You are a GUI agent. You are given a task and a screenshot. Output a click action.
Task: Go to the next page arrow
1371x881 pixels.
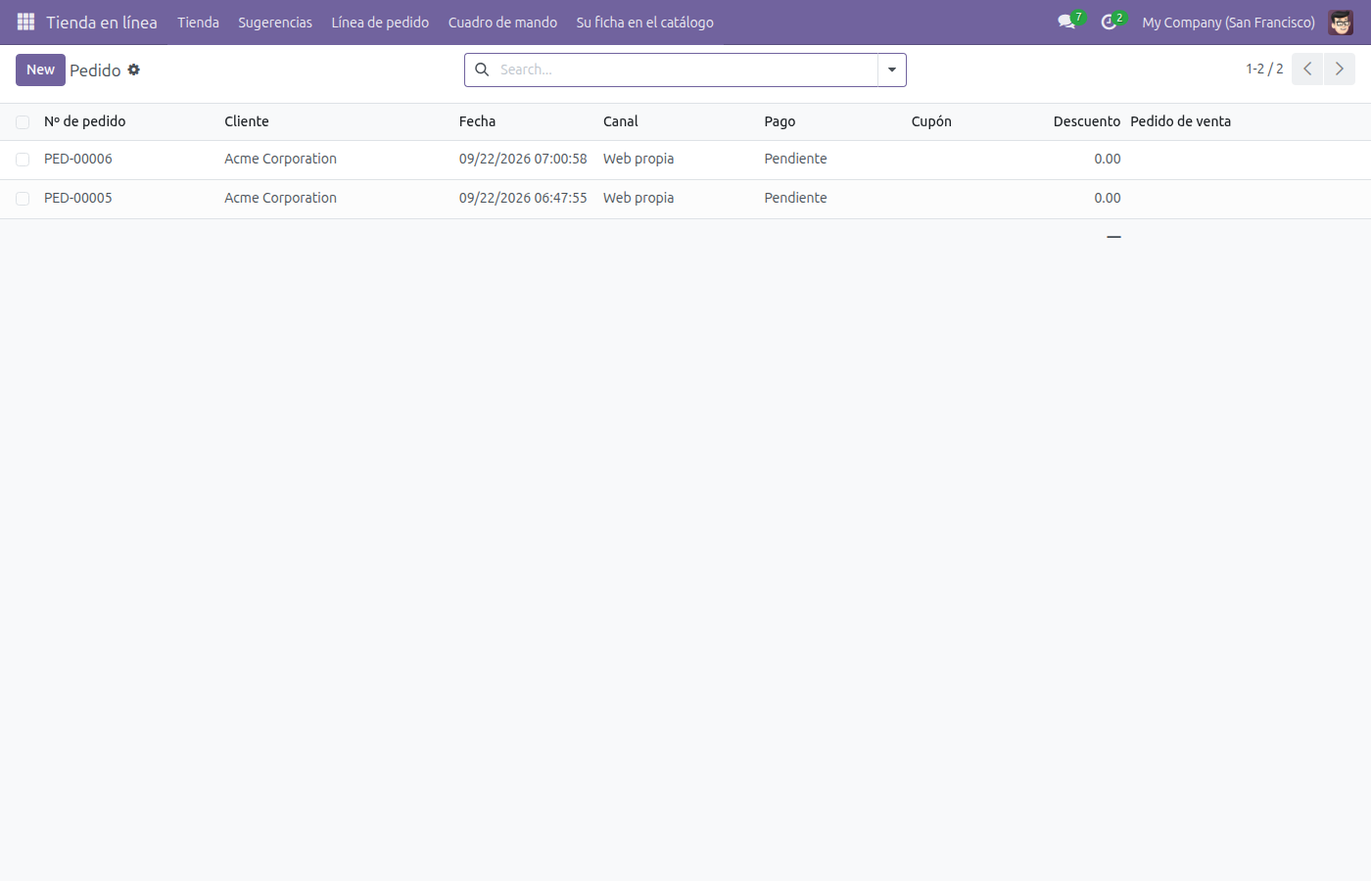[x=1340, y=69]
